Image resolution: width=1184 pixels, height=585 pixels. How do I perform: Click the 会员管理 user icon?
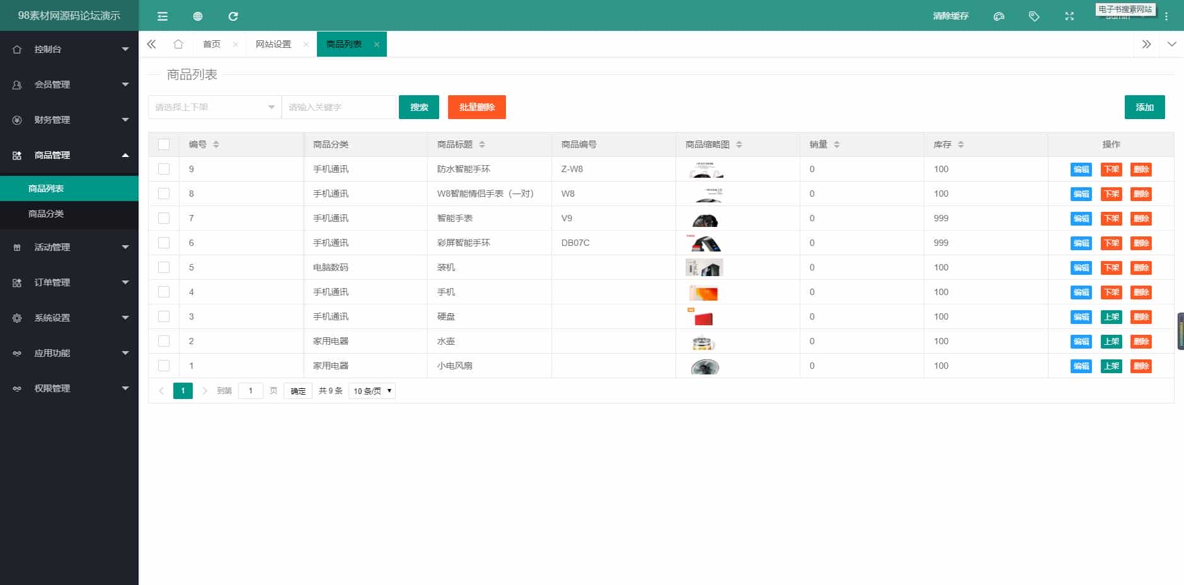point(17,84)
